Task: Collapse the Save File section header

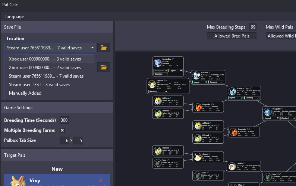Action: click(x=57, y=27)
